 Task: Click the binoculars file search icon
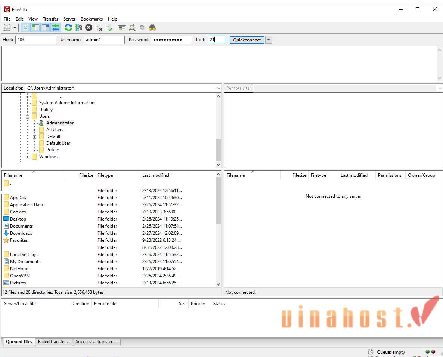152,28
